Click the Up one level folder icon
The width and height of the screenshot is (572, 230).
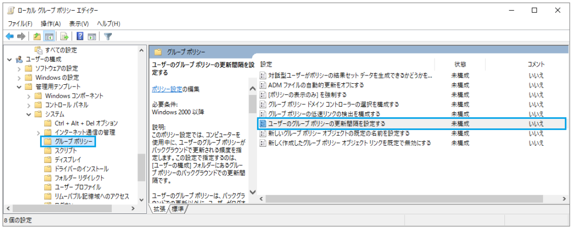pos(36,36)
